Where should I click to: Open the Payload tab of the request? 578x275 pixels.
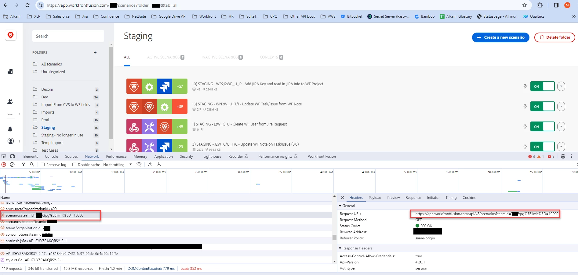pyautogui.click(x=375, y=198)
